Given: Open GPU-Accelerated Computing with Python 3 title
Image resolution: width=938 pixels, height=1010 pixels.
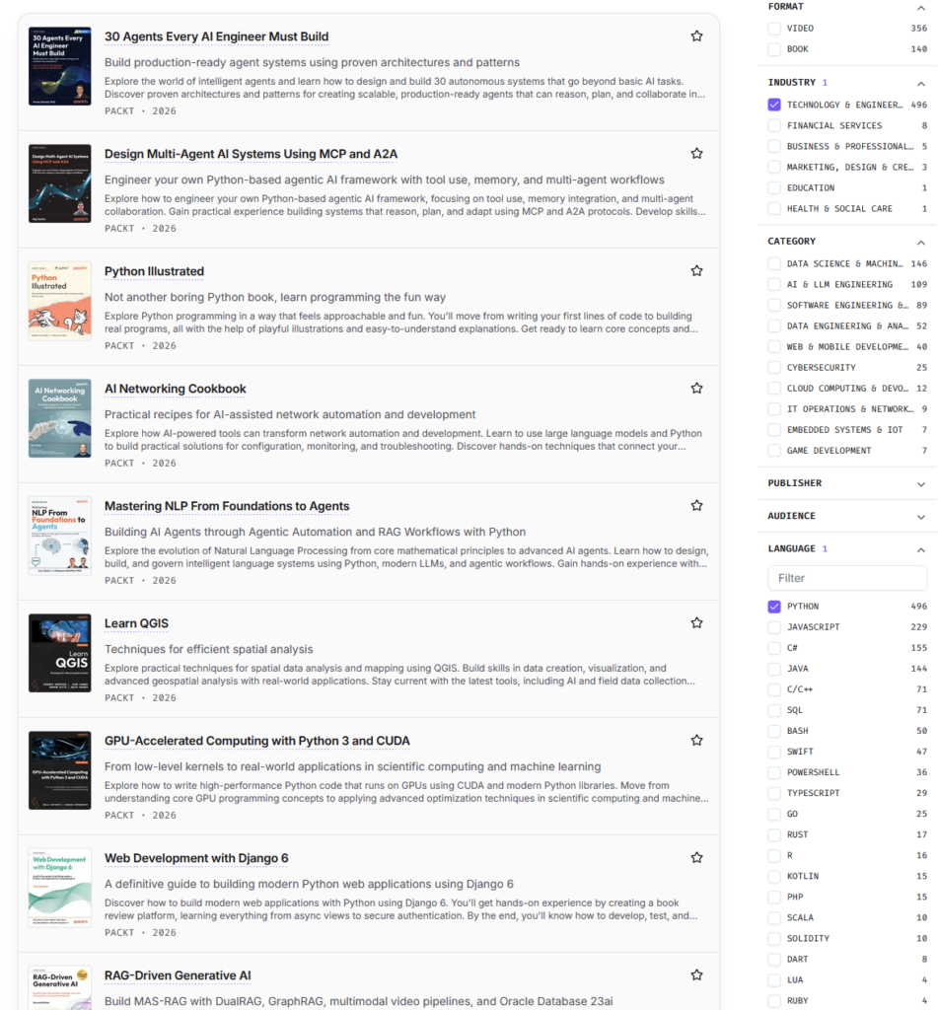Looking at the screenshot, I should click(257, 741).
